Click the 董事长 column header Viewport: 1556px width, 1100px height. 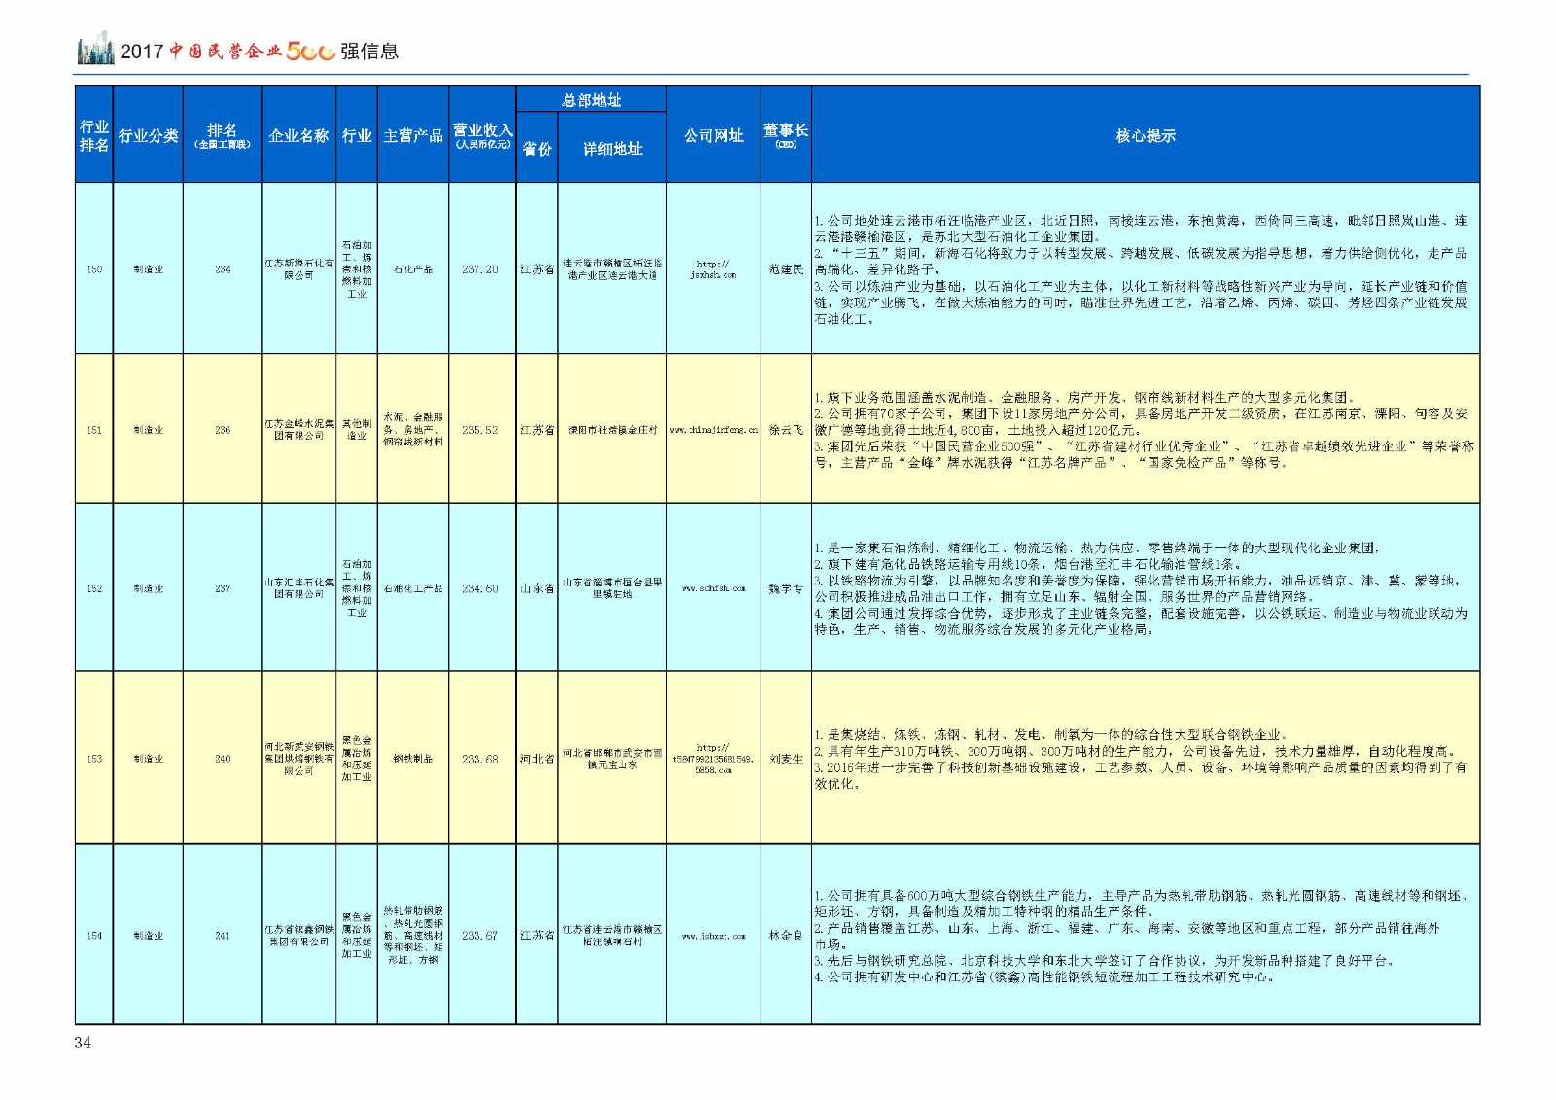[x=786, y=135]
